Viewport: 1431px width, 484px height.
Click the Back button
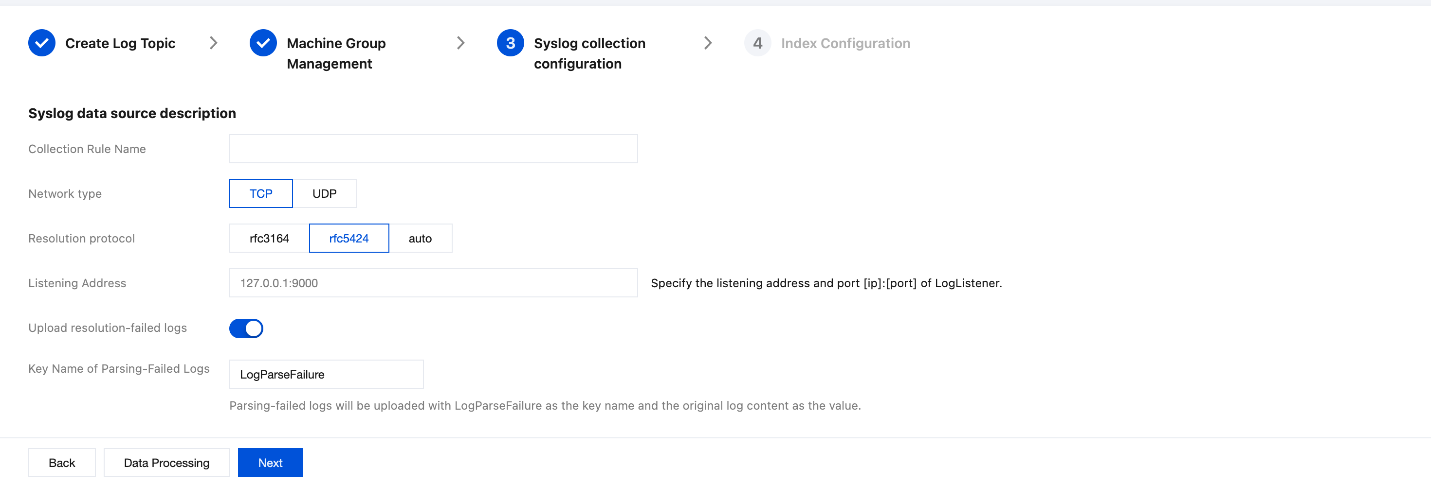point(62,463)
